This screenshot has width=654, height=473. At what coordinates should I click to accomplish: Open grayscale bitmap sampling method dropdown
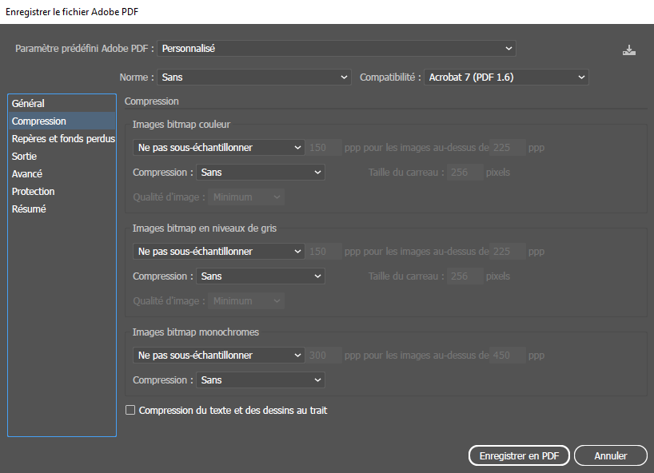(x=218, y=252)
